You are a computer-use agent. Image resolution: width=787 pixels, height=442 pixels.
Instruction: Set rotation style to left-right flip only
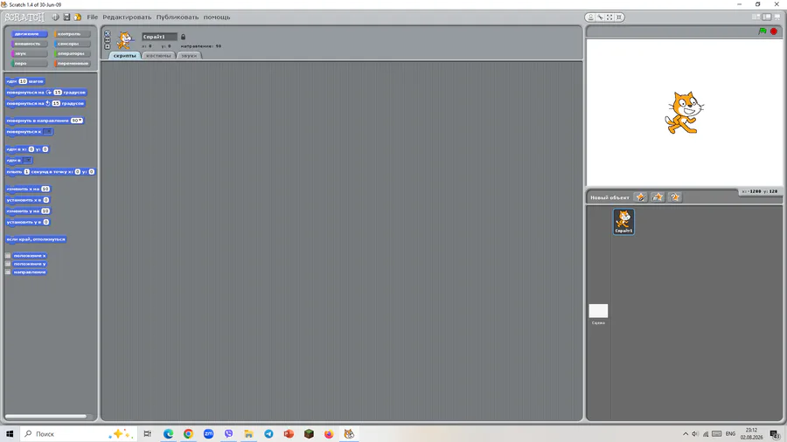(x=107, y=40)
